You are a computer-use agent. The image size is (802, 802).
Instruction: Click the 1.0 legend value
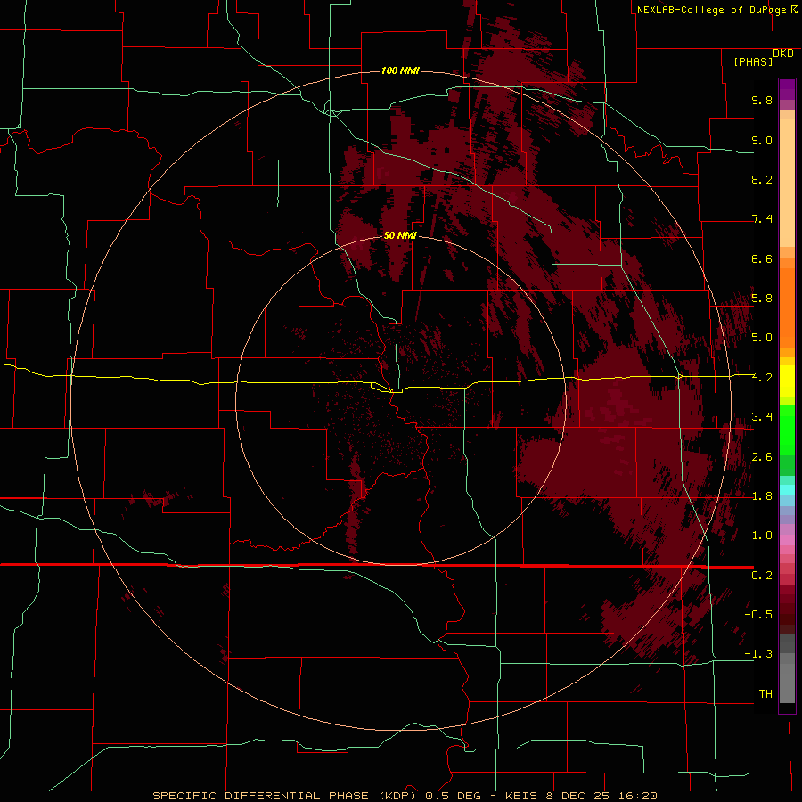(762, 536)
